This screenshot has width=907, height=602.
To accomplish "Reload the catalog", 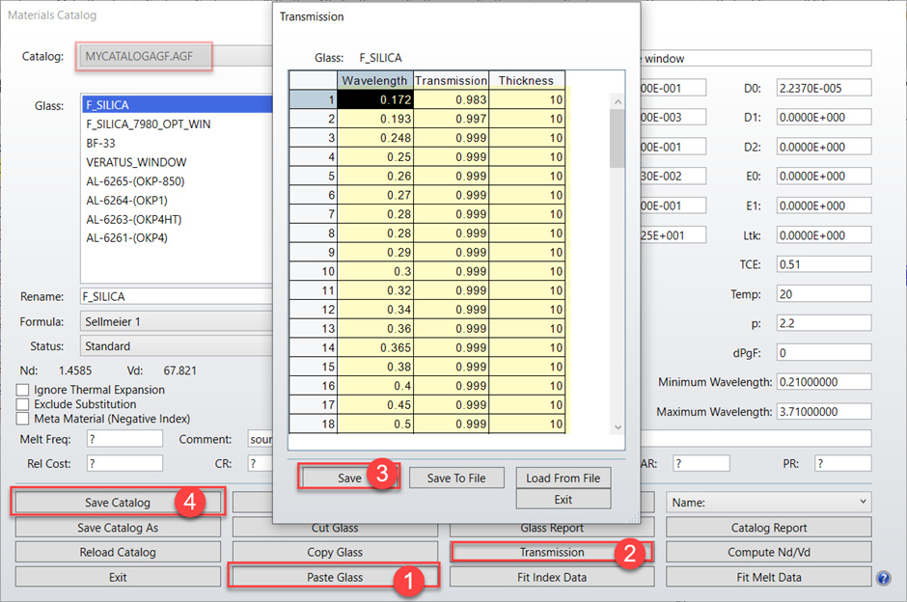I will pyautogui.click(x=117, y=550).
